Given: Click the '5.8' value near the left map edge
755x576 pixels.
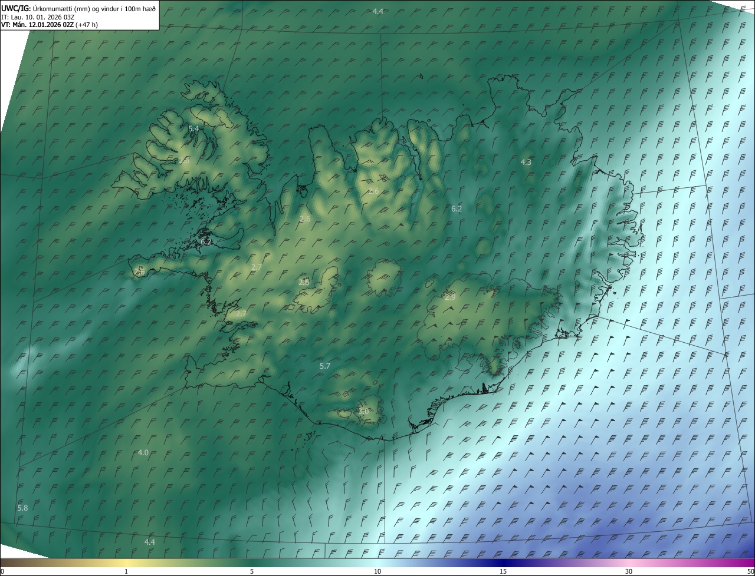Looking at the screenshot, I should [x=22, y=508].
